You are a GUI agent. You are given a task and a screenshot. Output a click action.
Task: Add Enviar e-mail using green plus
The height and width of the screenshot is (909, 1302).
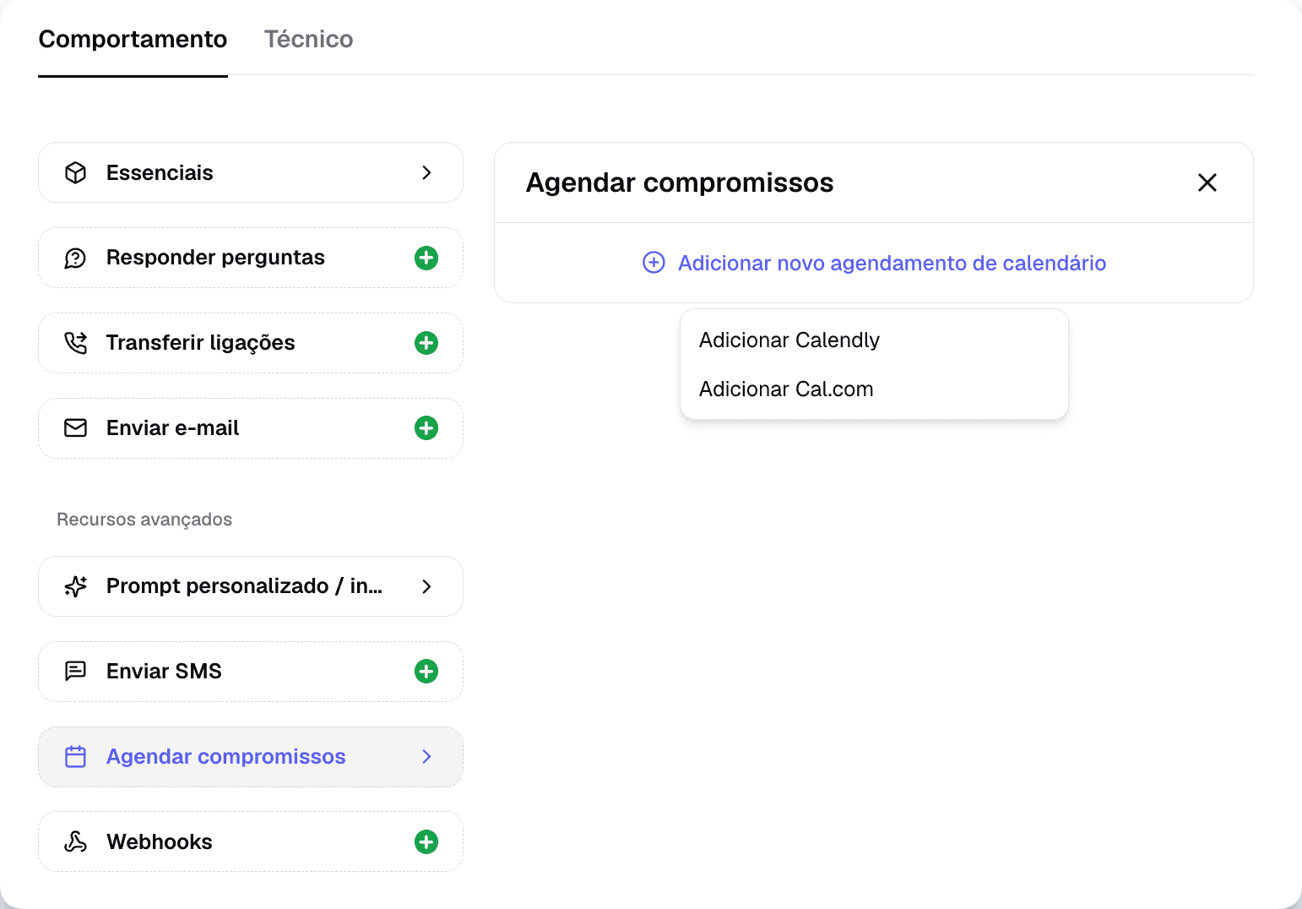tap(426, 428)
